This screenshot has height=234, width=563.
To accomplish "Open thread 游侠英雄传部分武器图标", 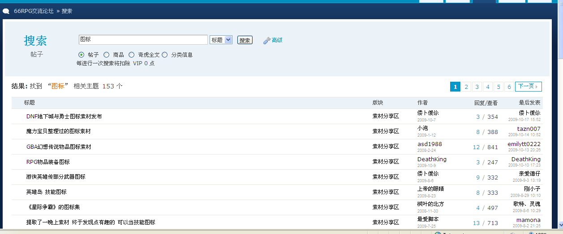I will (x=56, y=177).
